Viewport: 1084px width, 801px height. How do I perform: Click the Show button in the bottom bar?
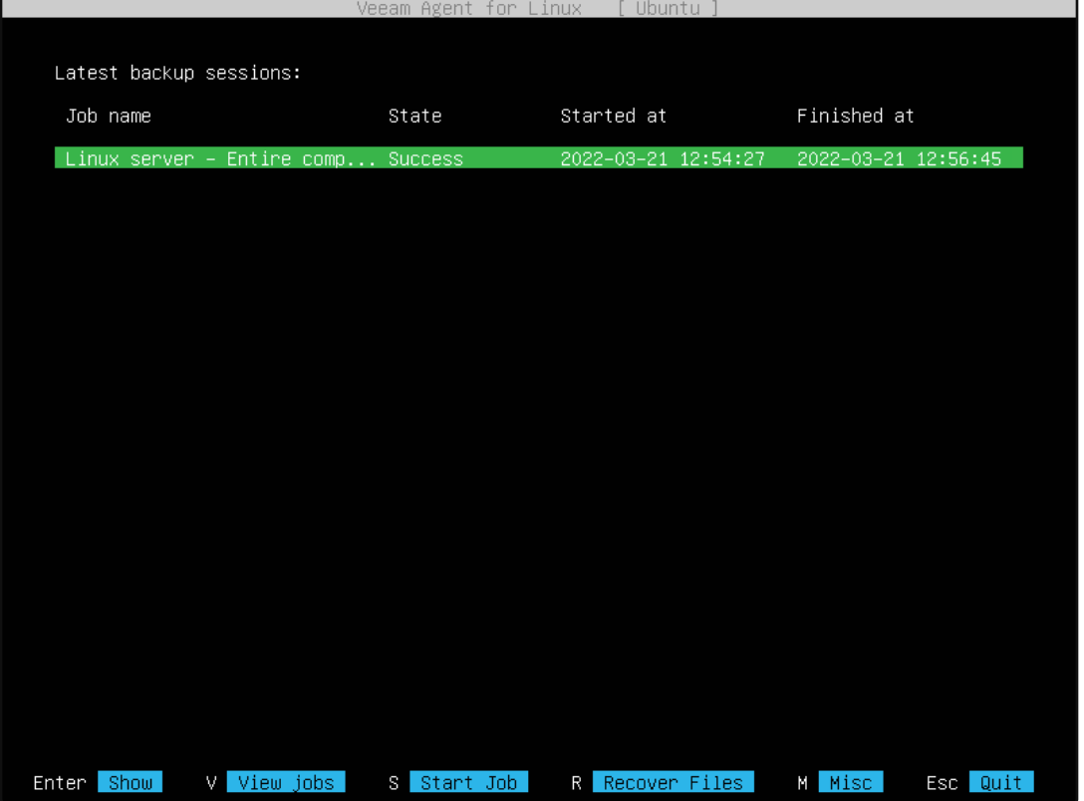[131, 783]
